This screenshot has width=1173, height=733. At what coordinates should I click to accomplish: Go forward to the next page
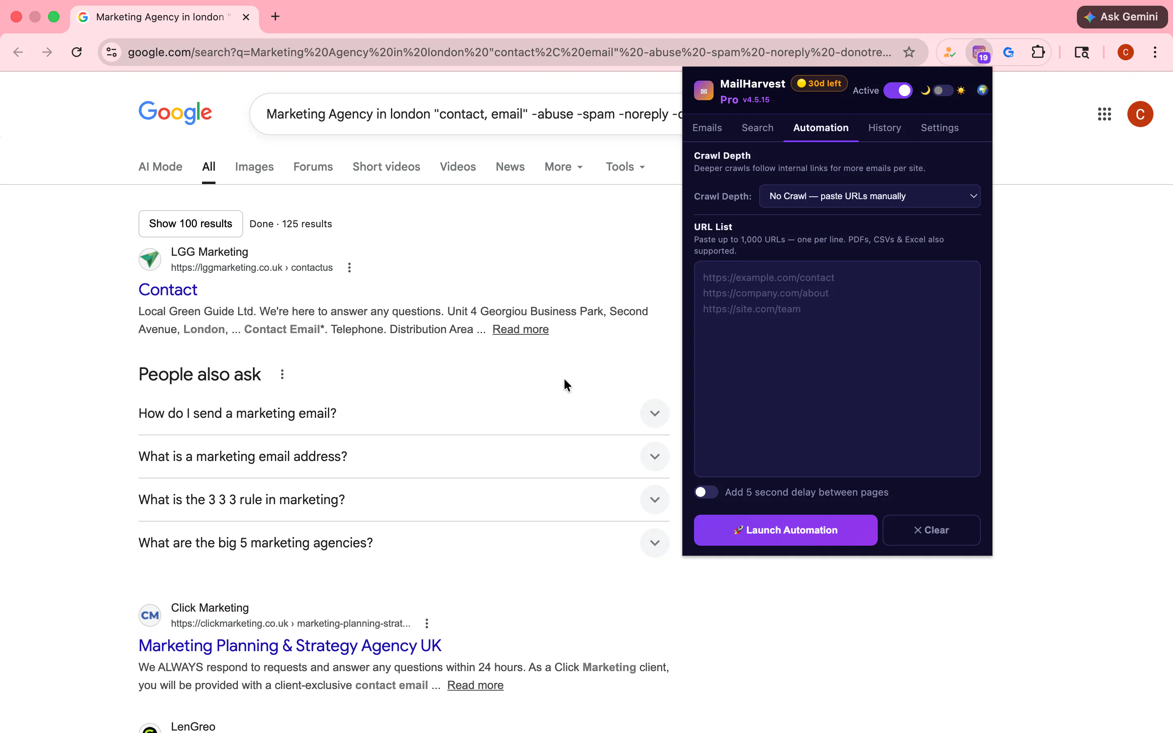coord(47,53)
